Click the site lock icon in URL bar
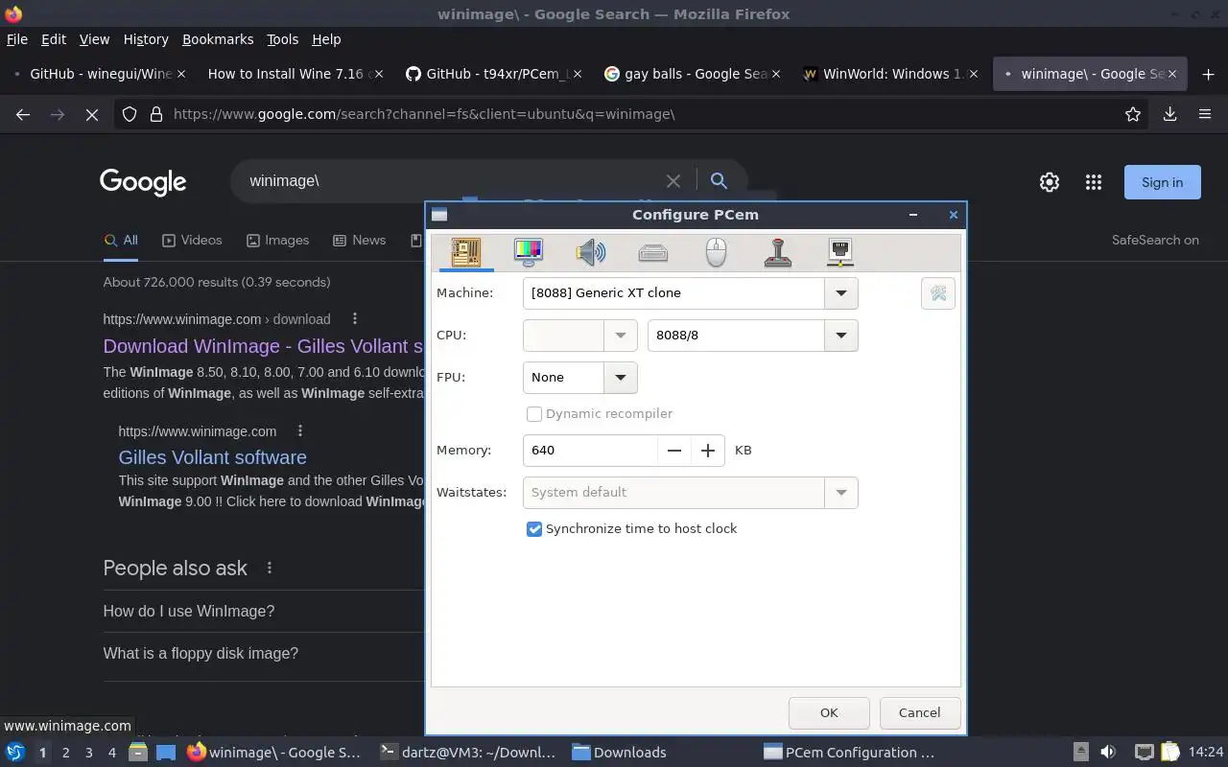 pos(156,114)
